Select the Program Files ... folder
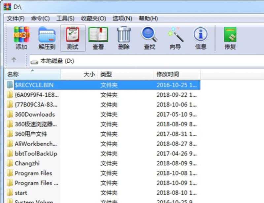Image resolution: width=264 pixels, height=203 pixels. coord(37,183)
